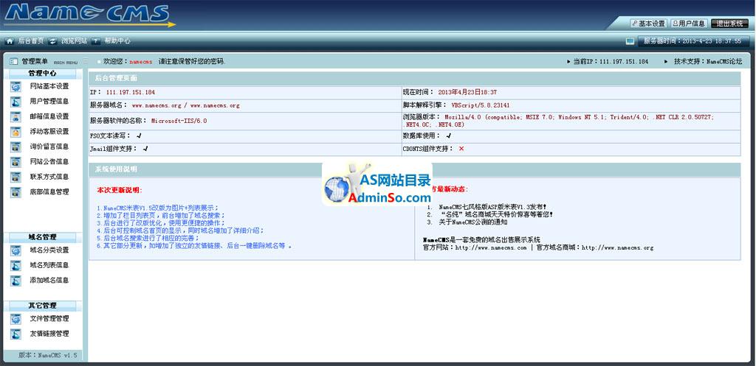Open news item NameCMS七风格版ASP版米表V1.3发布
Viewport: 756px width, 366px height.
(x=492, y=207)
